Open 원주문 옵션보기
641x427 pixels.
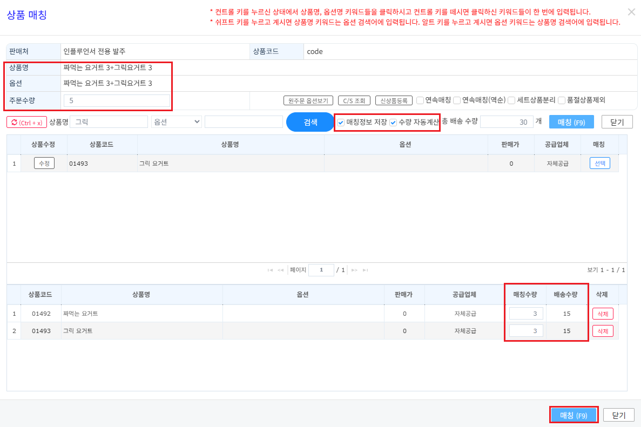pyautogui.click(x=308, y=100)
